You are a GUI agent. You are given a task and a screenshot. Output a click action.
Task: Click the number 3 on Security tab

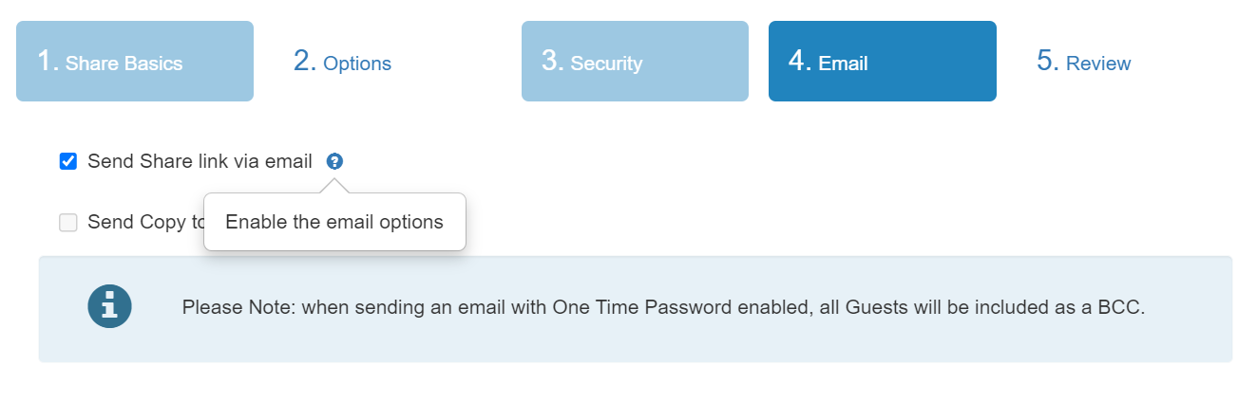point(553,61)
